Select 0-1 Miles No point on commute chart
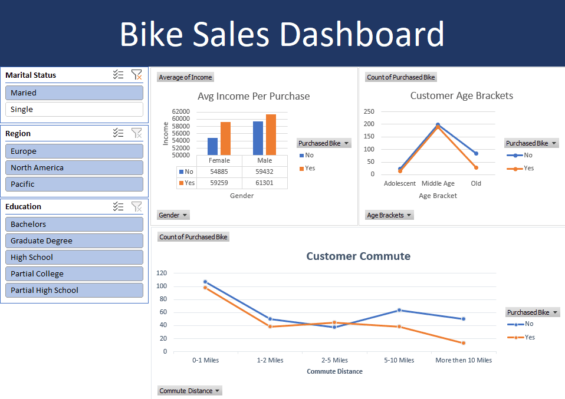Viewport: 565px width, 399px height. click(x=205, y=282)
